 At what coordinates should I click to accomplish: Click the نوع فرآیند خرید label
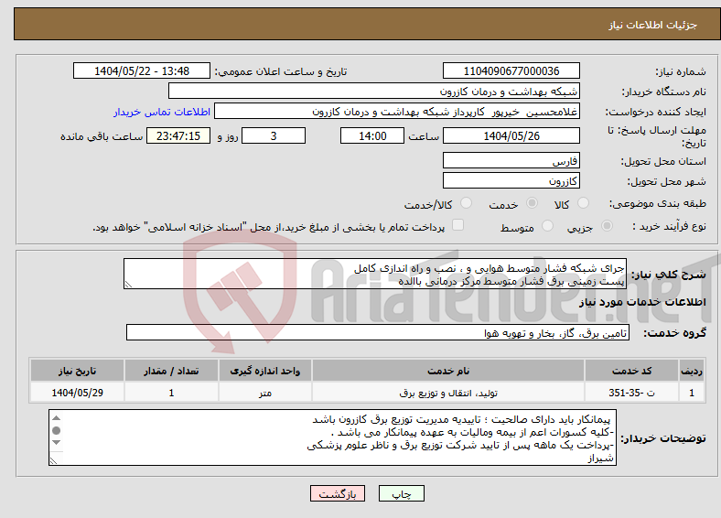[670, 226]
